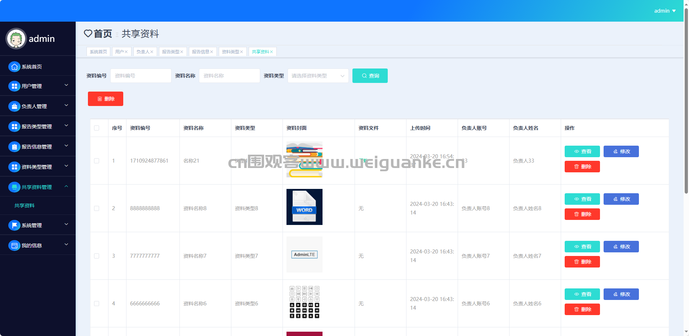Click the WORD cover thumbnail image
This screenshot has height=336, width=689.
304,207
